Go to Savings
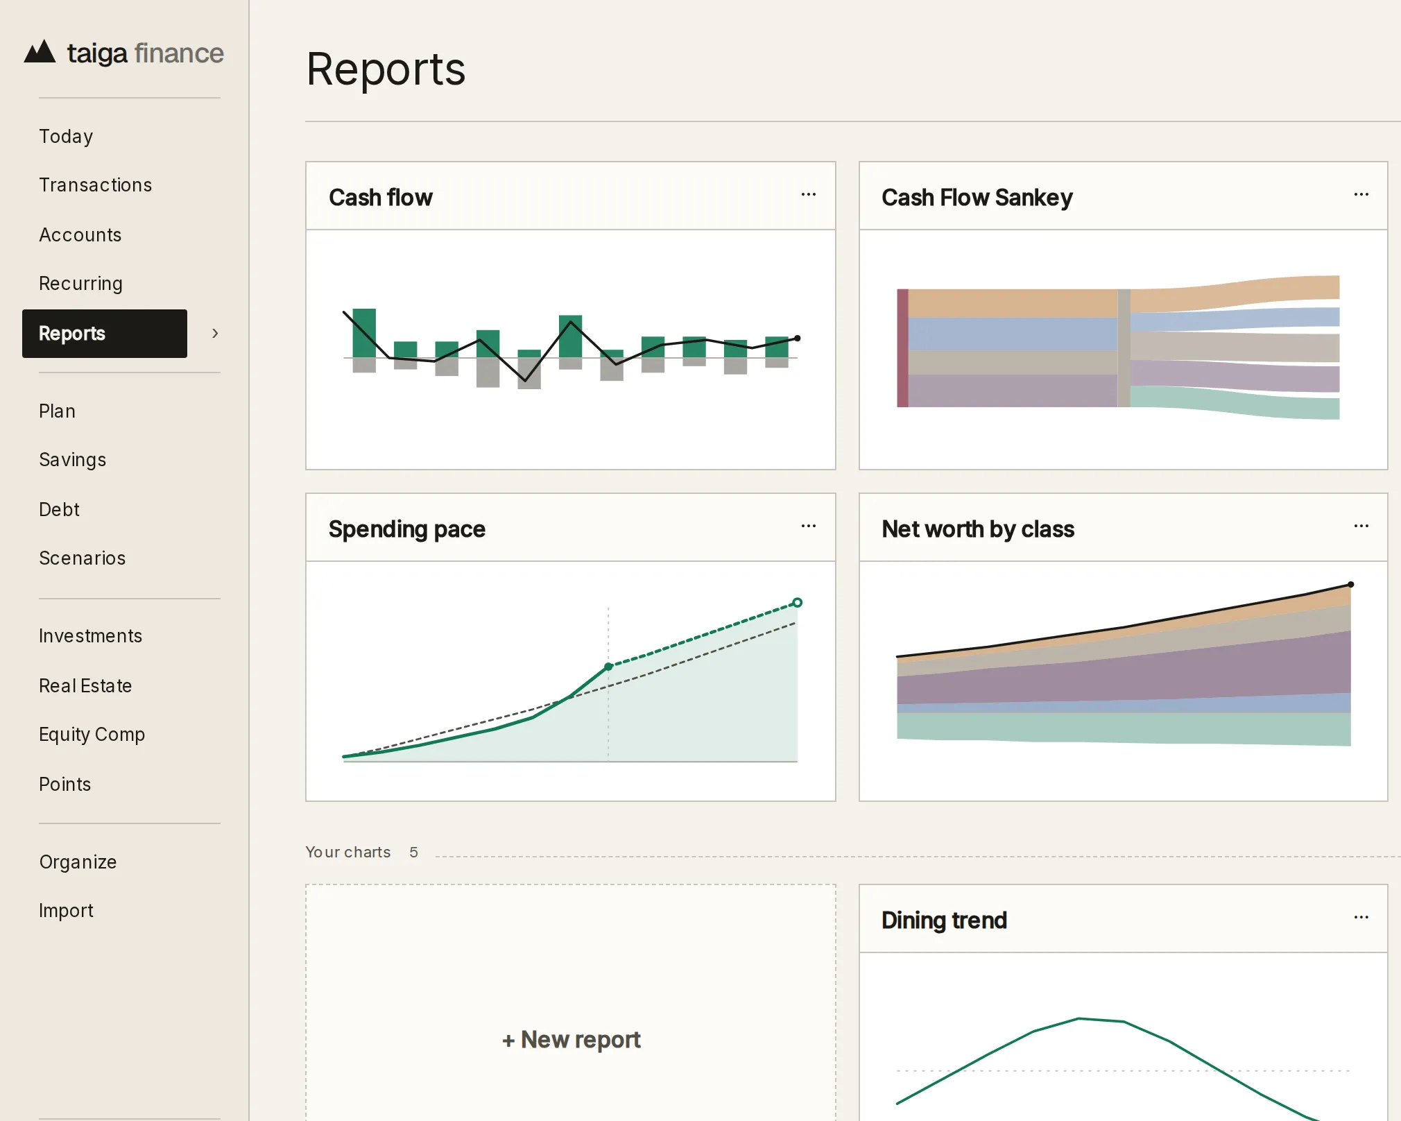This screenshot has width=1401, height=1121. pyautogui.click(x=73, y=460)
